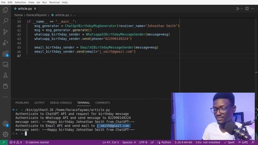Image resolution: width=258 pixels, height=145 pixels.
Task: Click the horacefayomi breadcrumb segment
Action: coord(36,15)
